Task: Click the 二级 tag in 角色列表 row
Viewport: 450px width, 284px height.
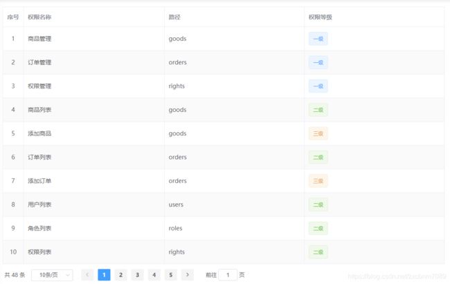Action: tap(318, 229)
